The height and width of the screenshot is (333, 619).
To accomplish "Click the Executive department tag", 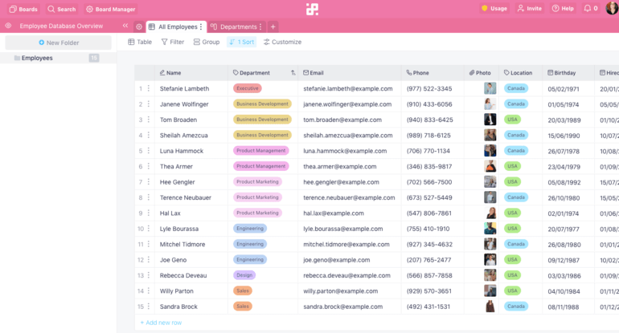I will (x=248, y=88).
